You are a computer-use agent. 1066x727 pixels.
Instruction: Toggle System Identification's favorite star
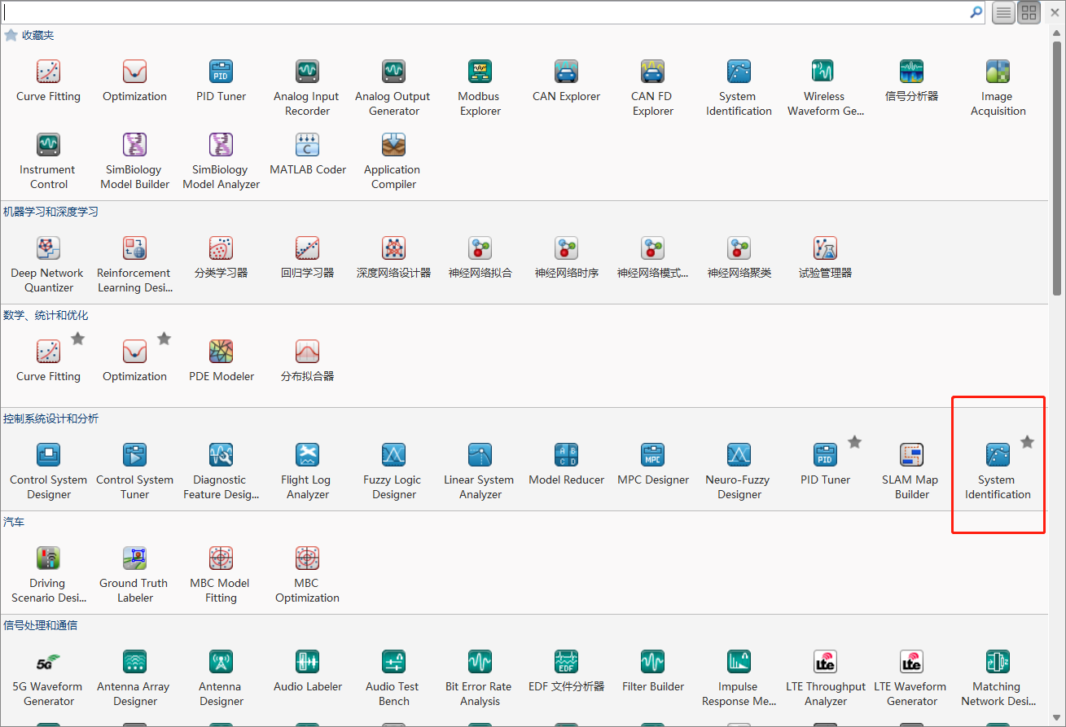1028,442
